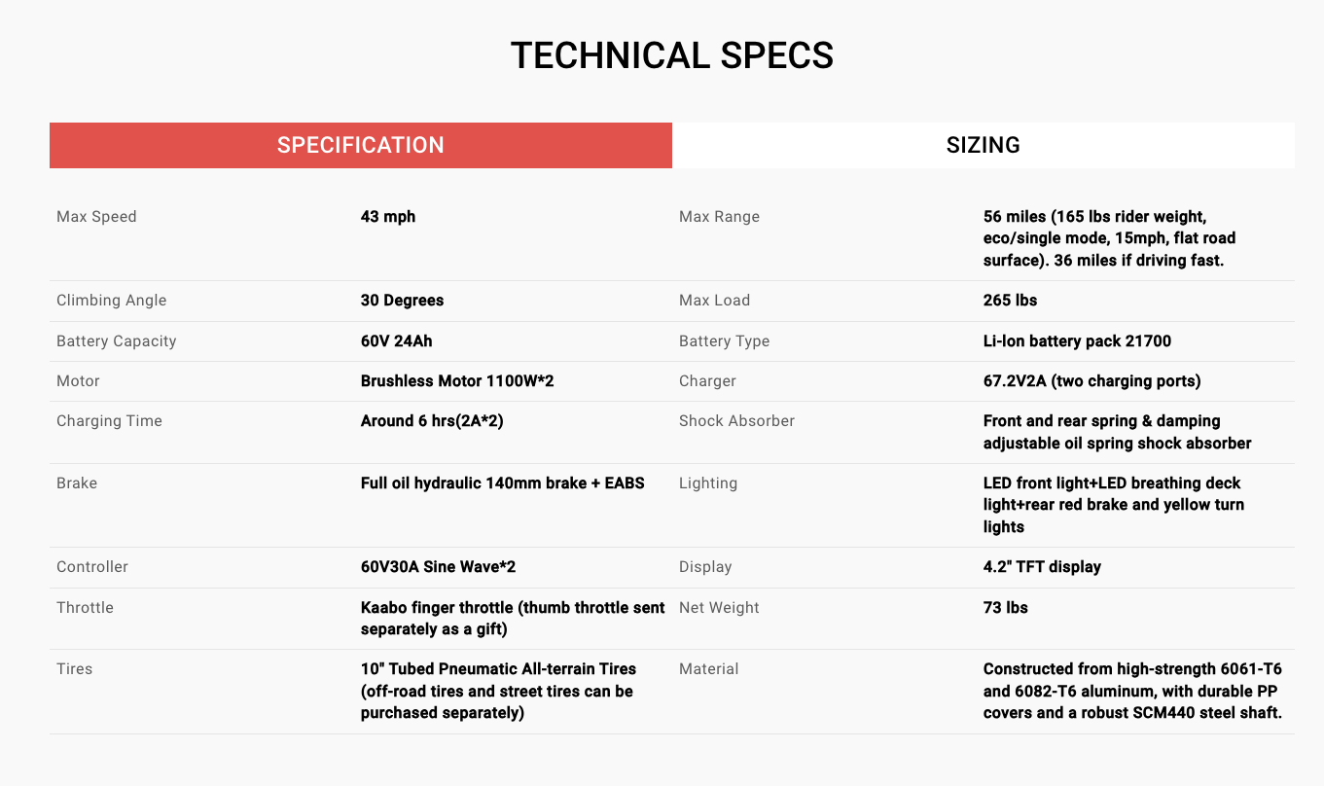Click the 73 lbs net weight value

[x=1005, y=608]
